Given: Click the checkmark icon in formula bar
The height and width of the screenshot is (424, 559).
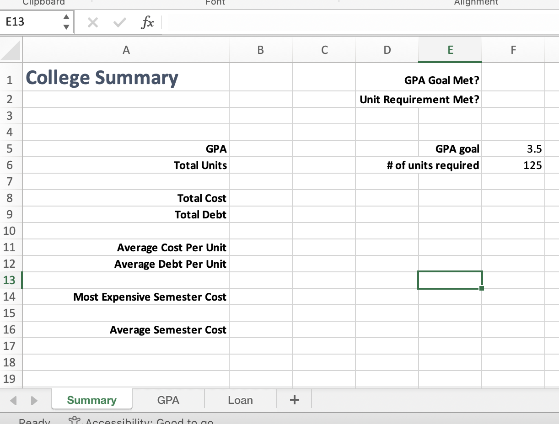Looking at the screenshot, I should coord(119,21).
